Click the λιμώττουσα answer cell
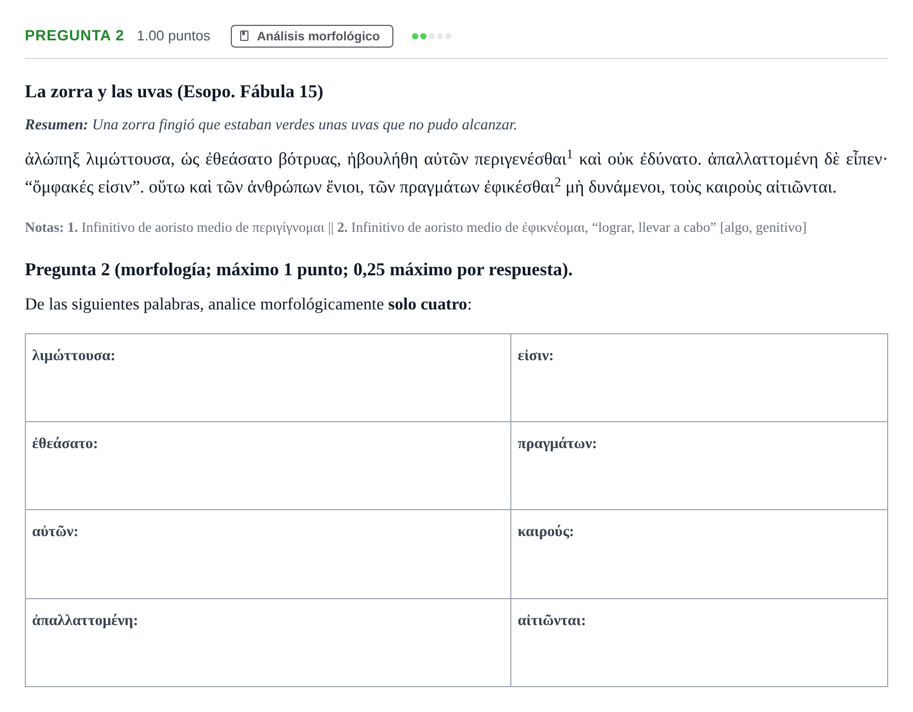The width and height of the screenshot is (913, 712). pyautogui.click(x=268, y=378)
